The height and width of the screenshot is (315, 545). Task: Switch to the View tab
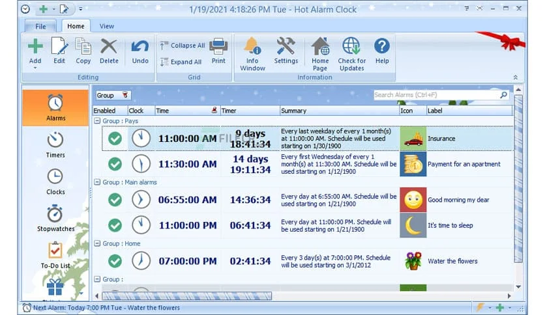tap(106, 26)
